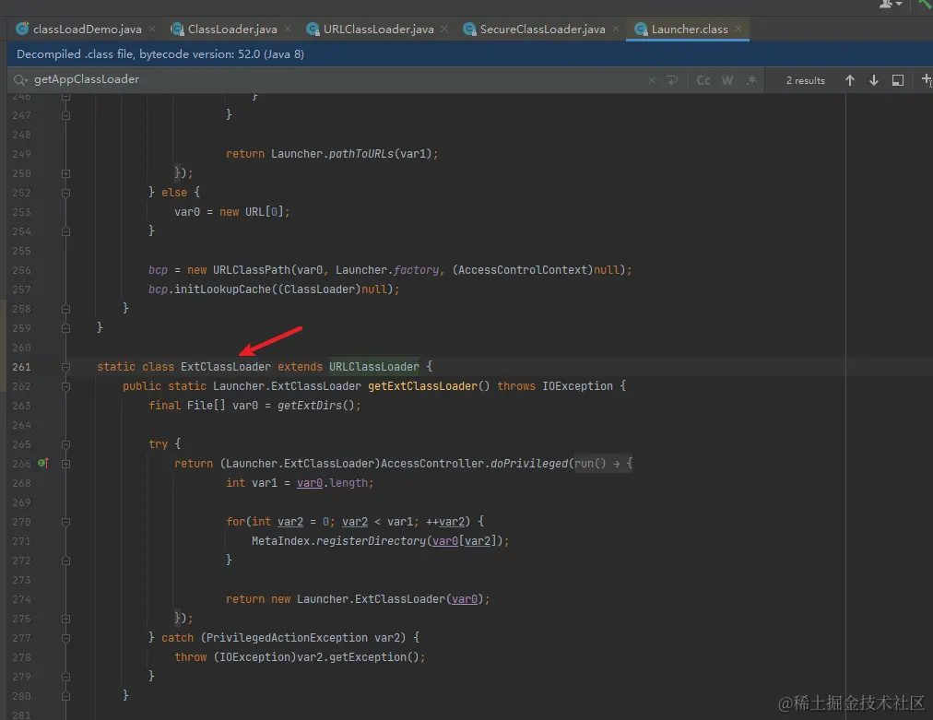Image resolution: width=933 pixels, height=720 pixels.
Task: Click SecureClassLoader.java tab file icon
Action: click(469, 30)
